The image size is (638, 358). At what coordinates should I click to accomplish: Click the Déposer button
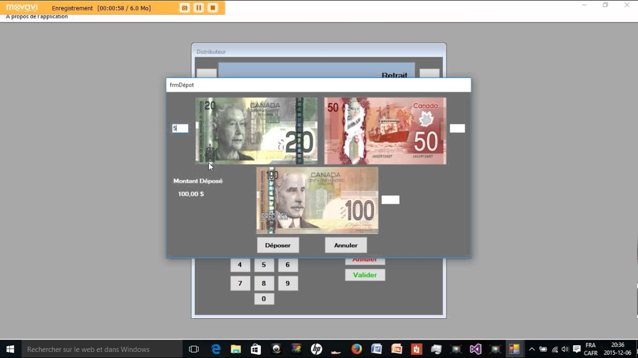278,245
